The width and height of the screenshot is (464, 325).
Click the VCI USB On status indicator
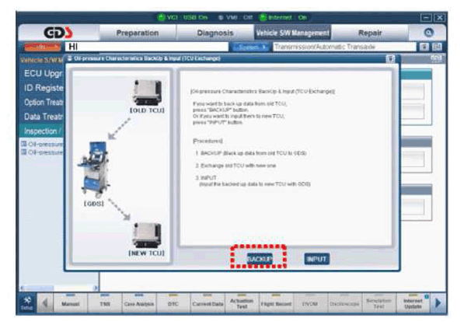tap(183, 17)
